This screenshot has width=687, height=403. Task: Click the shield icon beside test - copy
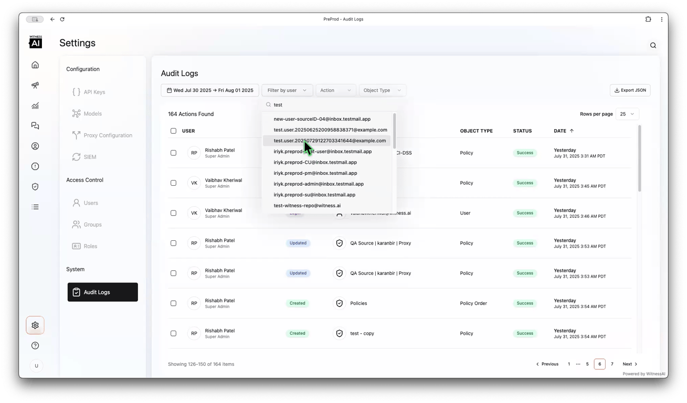[x=340, y=334]
